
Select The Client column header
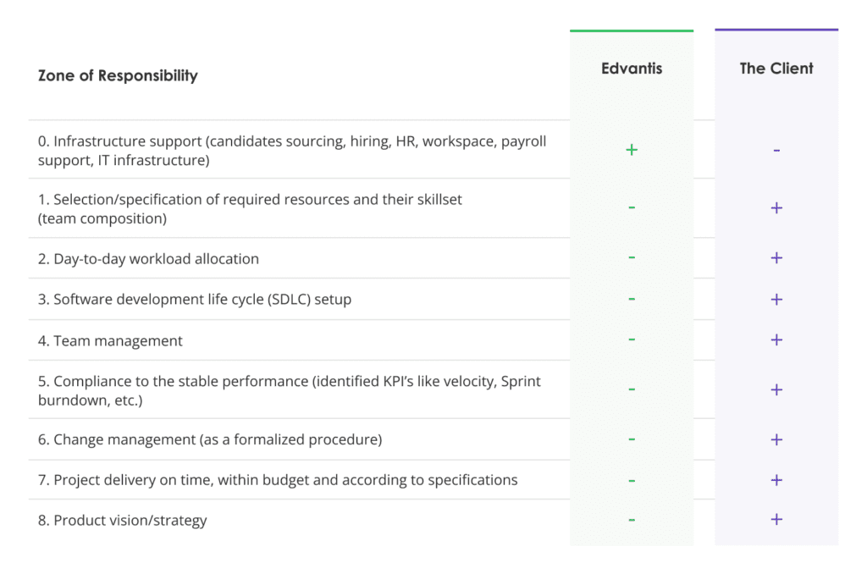point(776,69)
